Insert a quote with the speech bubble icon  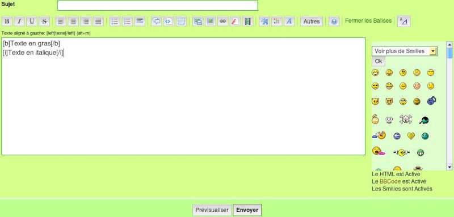[157, 22]
